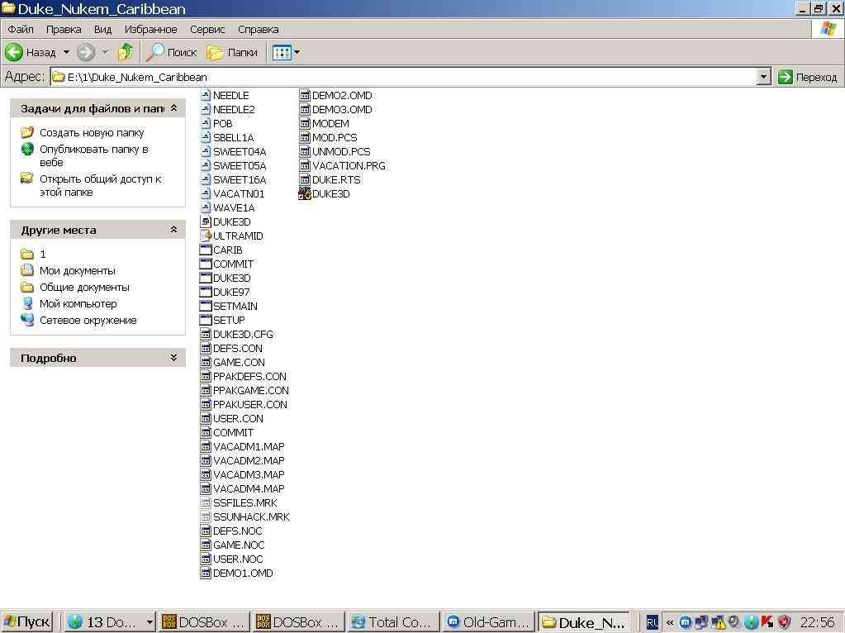845x633 pixels.
Task: Select the VACATN01 audio file icon
Action: point(206,193)
